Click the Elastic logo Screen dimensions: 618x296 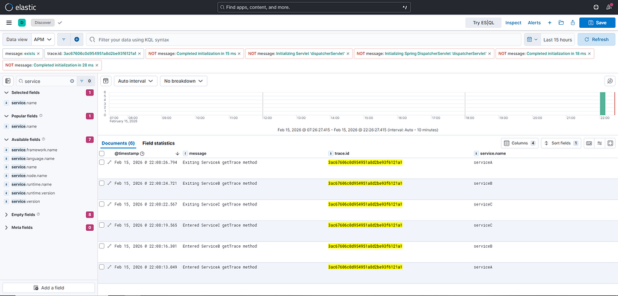[x=20, y=7]
